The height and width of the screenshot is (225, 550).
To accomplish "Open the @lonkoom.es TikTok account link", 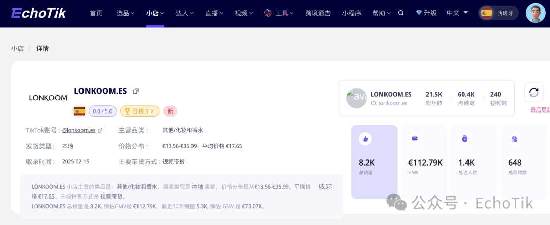I will pyautogui.click(x=79, y=130).
